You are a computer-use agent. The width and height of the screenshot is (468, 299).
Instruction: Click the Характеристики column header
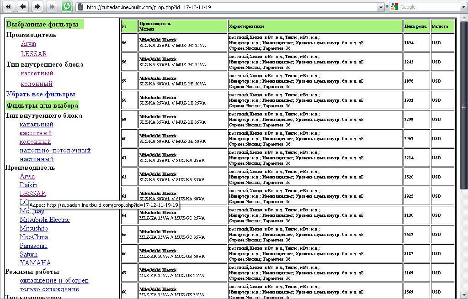click(x=315, y=26)
